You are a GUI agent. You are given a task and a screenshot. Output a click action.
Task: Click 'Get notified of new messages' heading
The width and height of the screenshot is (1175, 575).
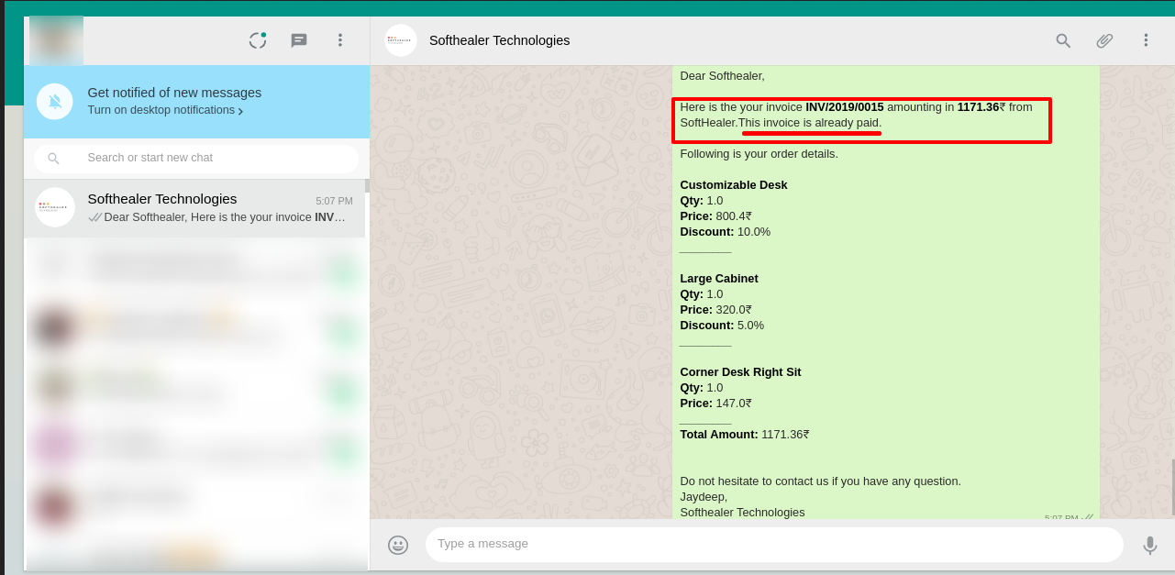point(174,92)
